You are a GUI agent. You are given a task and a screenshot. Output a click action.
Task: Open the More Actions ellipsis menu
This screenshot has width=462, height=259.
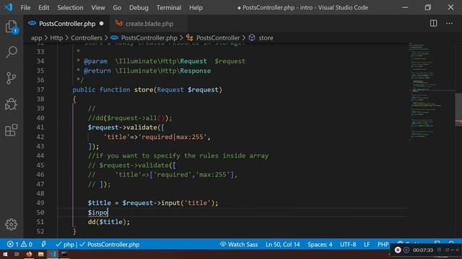[x=449, y=24]
